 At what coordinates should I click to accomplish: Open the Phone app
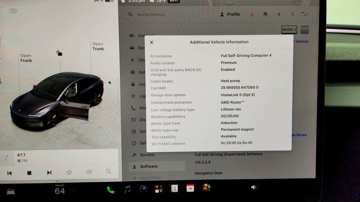110,190
